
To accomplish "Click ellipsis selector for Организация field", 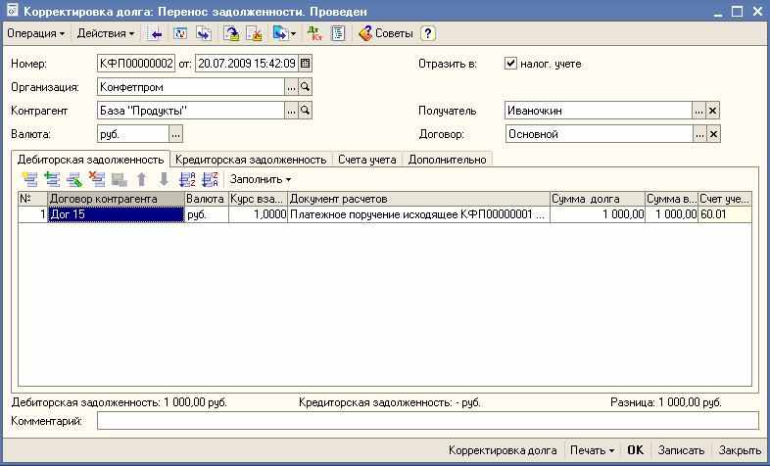I will 291,87.
